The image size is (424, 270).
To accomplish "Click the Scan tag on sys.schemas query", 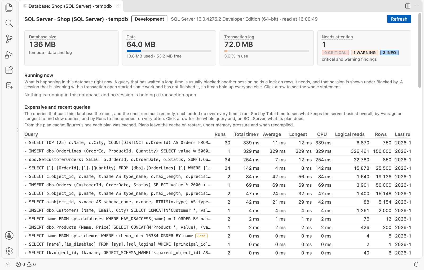I will pyautogui.click(x=201, y=236).
